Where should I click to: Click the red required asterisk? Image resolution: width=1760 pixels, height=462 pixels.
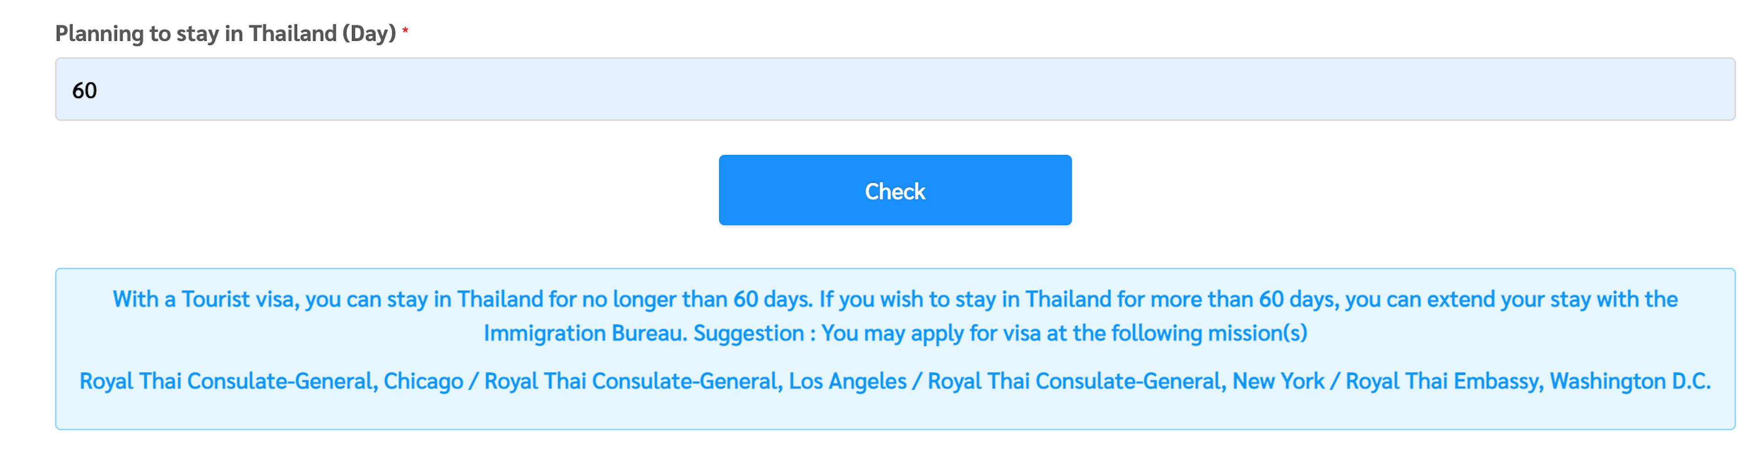point(405,31)
